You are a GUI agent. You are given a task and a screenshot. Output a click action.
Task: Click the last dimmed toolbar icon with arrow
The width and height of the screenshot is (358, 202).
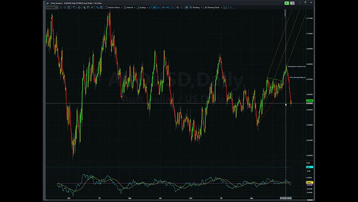(231, 7)
